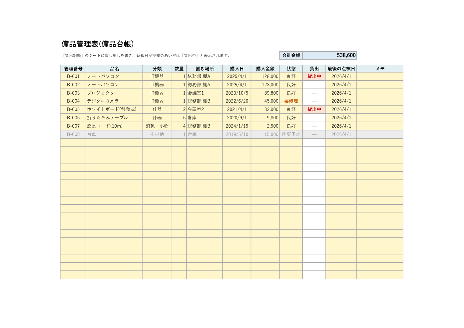Select the purchase amount 45,000
464x328 pixels.
[265, 101]
